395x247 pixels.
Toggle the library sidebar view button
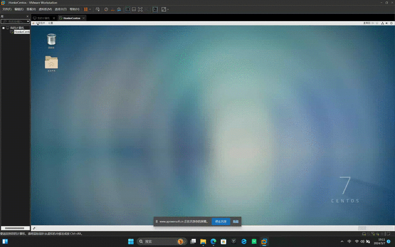tap(127, 9)
